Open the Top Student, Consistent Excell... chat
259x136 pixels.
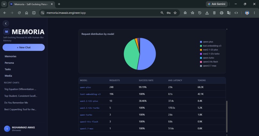[21, 96]
